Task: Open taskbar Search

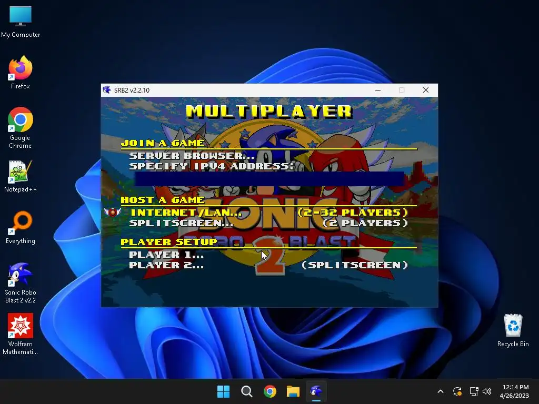Action: (246, 391)
